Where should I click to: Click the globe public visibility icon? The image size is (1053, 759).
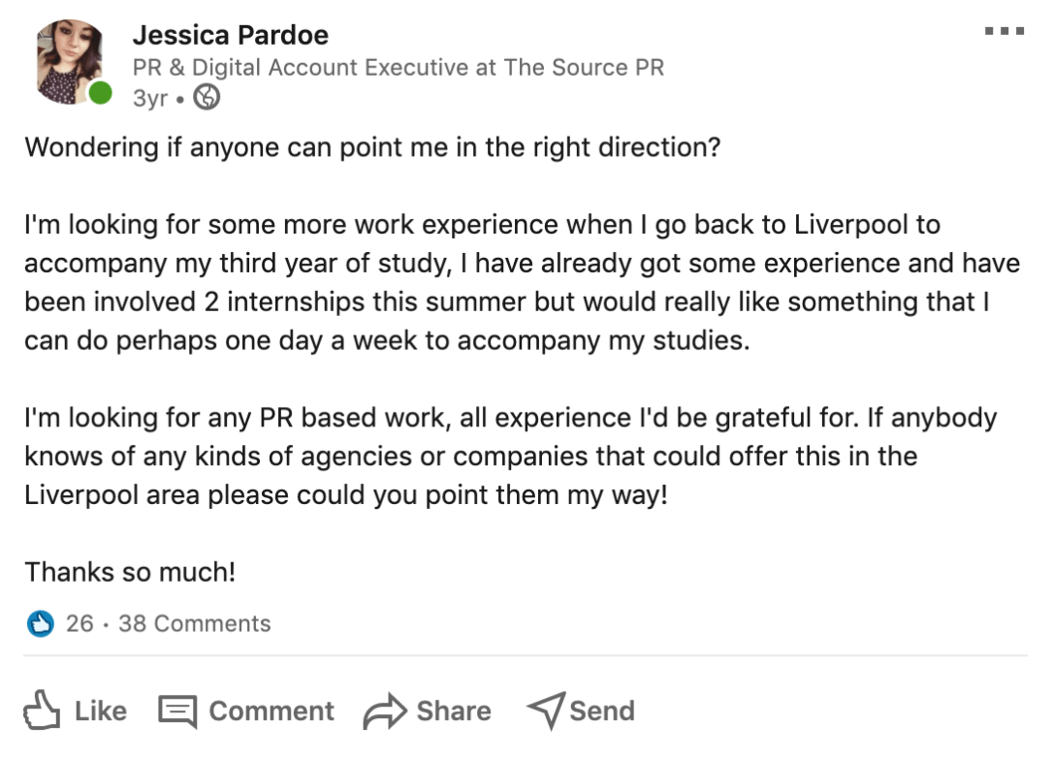pyautogui.click(x=207, y=97)
